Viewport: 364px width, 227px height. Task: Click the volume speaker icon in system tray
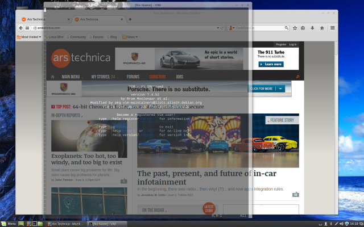(341, 224)
